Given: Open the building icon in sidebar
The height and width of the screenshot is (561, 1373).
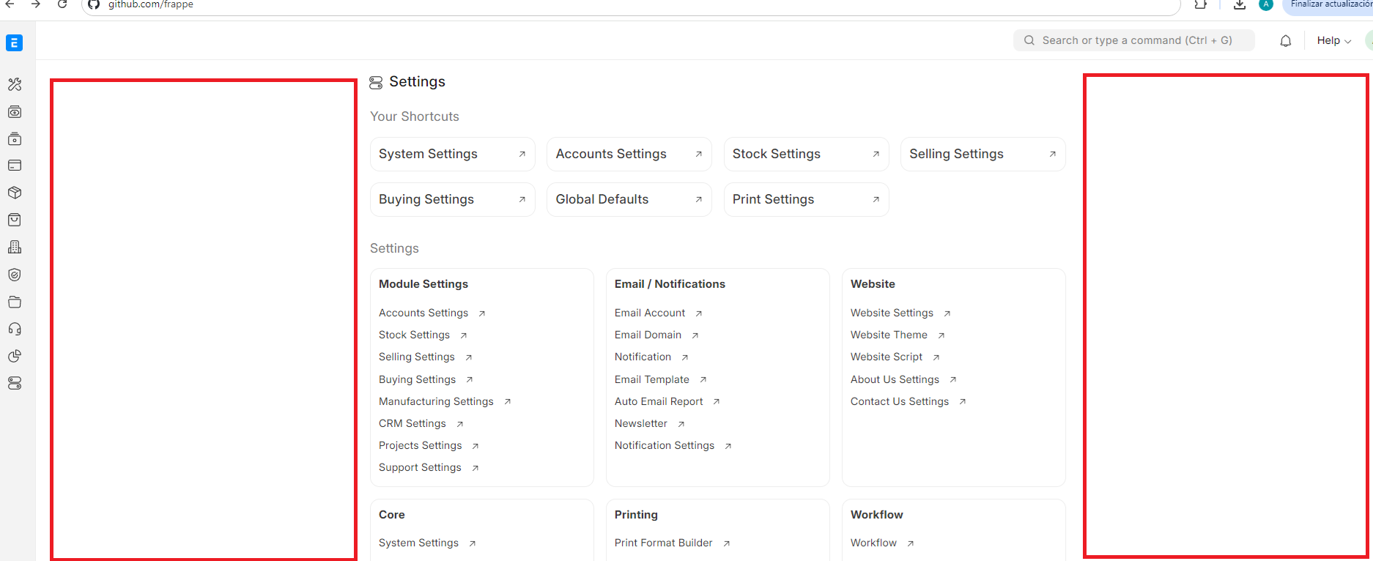Looking at the screenshot, I should (x=15, y=247).
